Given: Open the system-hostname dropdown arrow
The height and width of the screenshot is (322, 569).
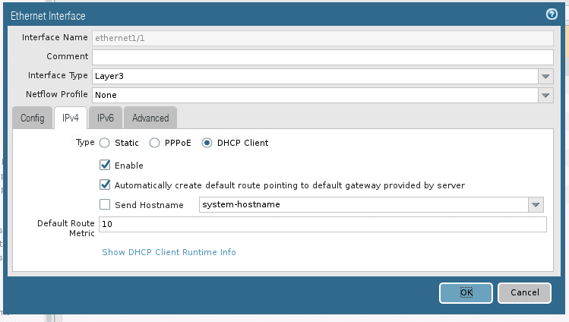Looking at the screenshot, I should click(536, 204).
